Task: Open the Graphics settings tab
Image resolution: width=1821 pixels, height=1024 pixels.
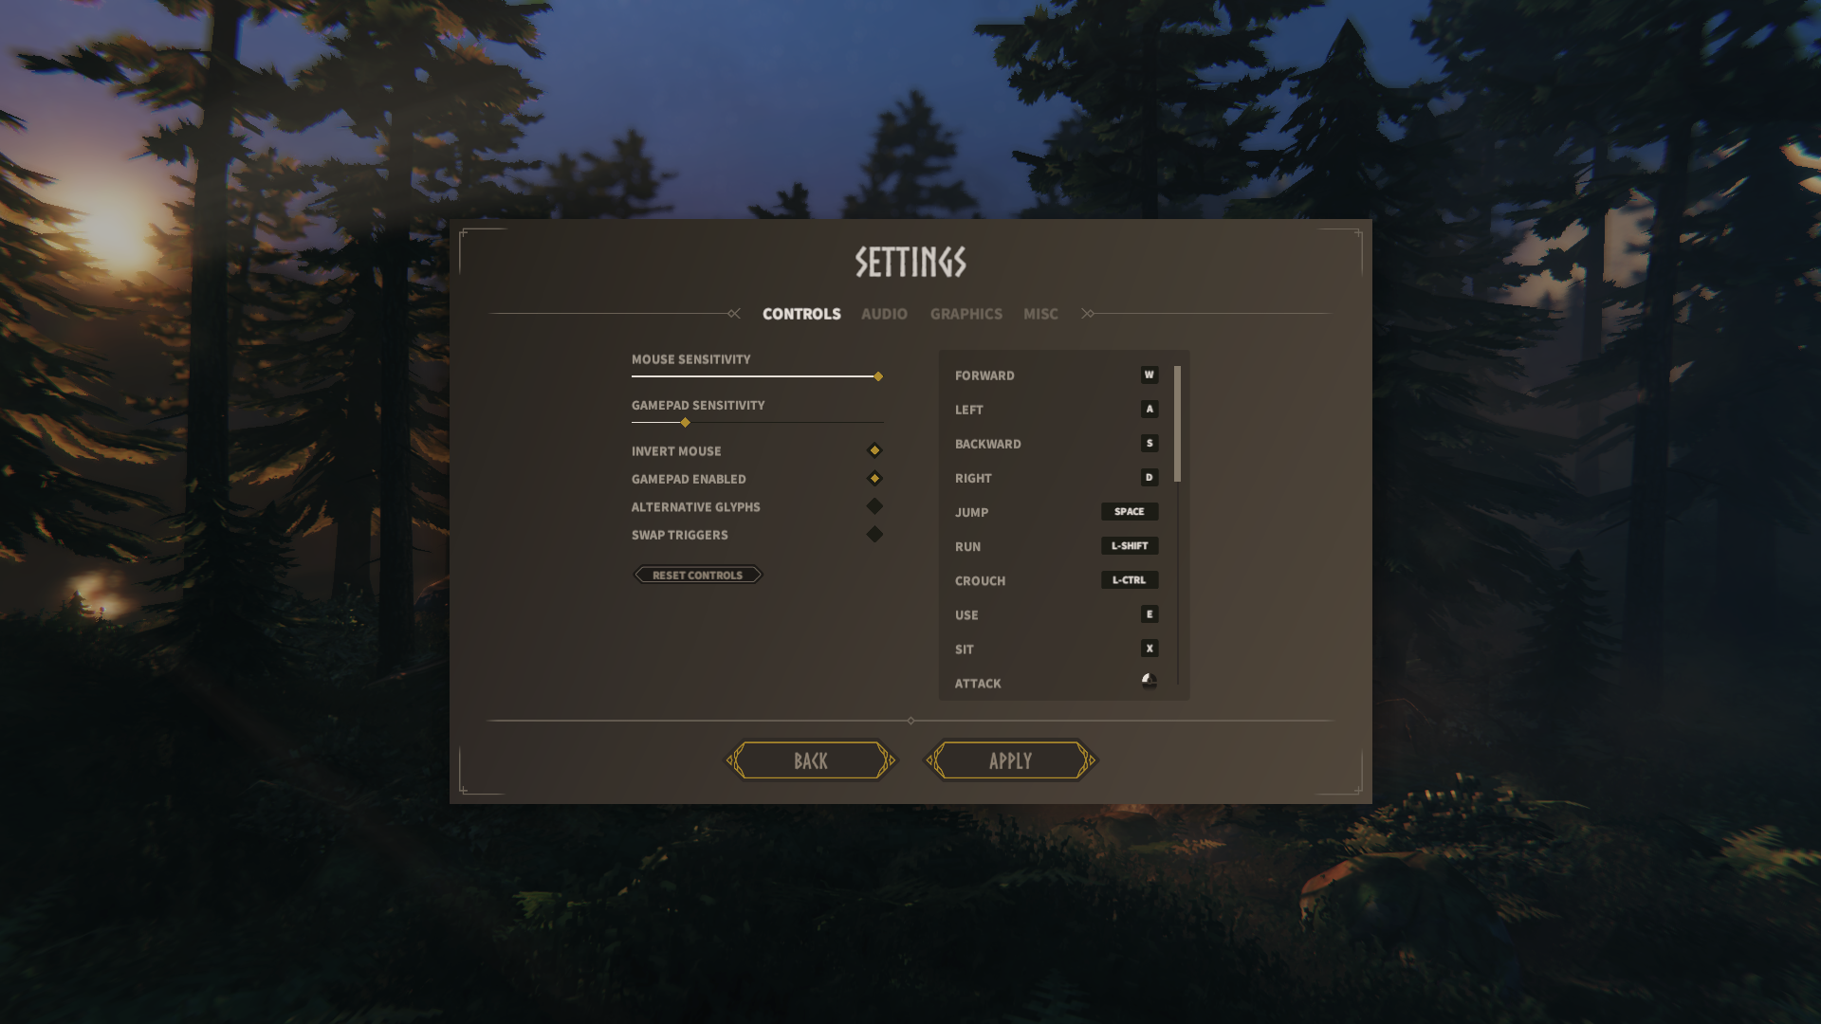Action: click(966, 313)
